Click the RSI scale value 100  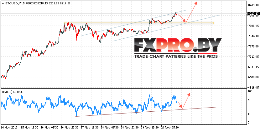pyautogui.click(x=250, y=91)
